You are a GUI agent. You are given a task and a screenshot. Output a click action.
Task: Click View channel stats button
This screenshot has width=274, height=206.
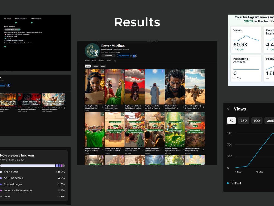tap(124, 56)
